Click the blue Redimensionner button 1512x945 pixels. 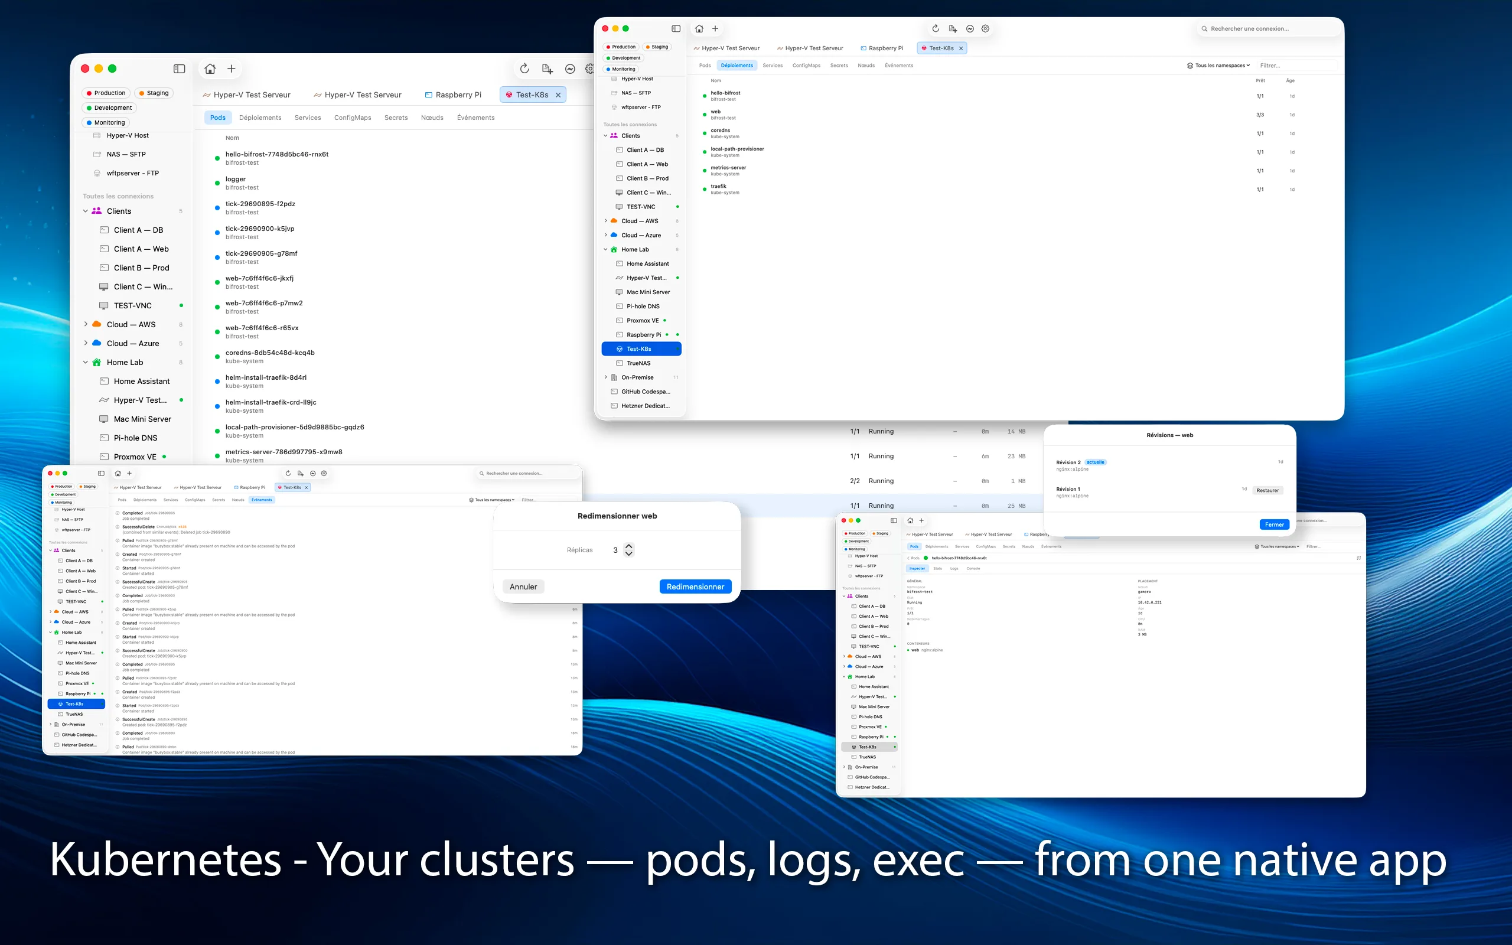[x=695, y=587]
